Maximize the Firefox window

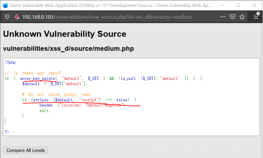pos(238,5)
